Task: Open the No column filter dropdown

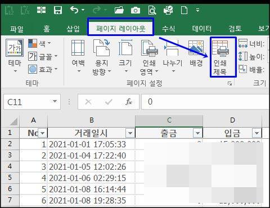Action: (x=42, y=133)
